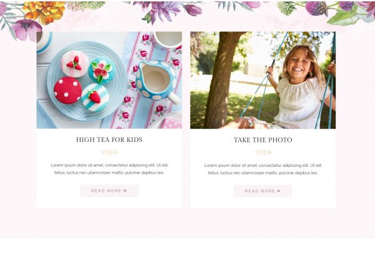This screenshot has width=375, height=260.
Task: Open the girl on swing thumbnail image
Action: point(262,80)
